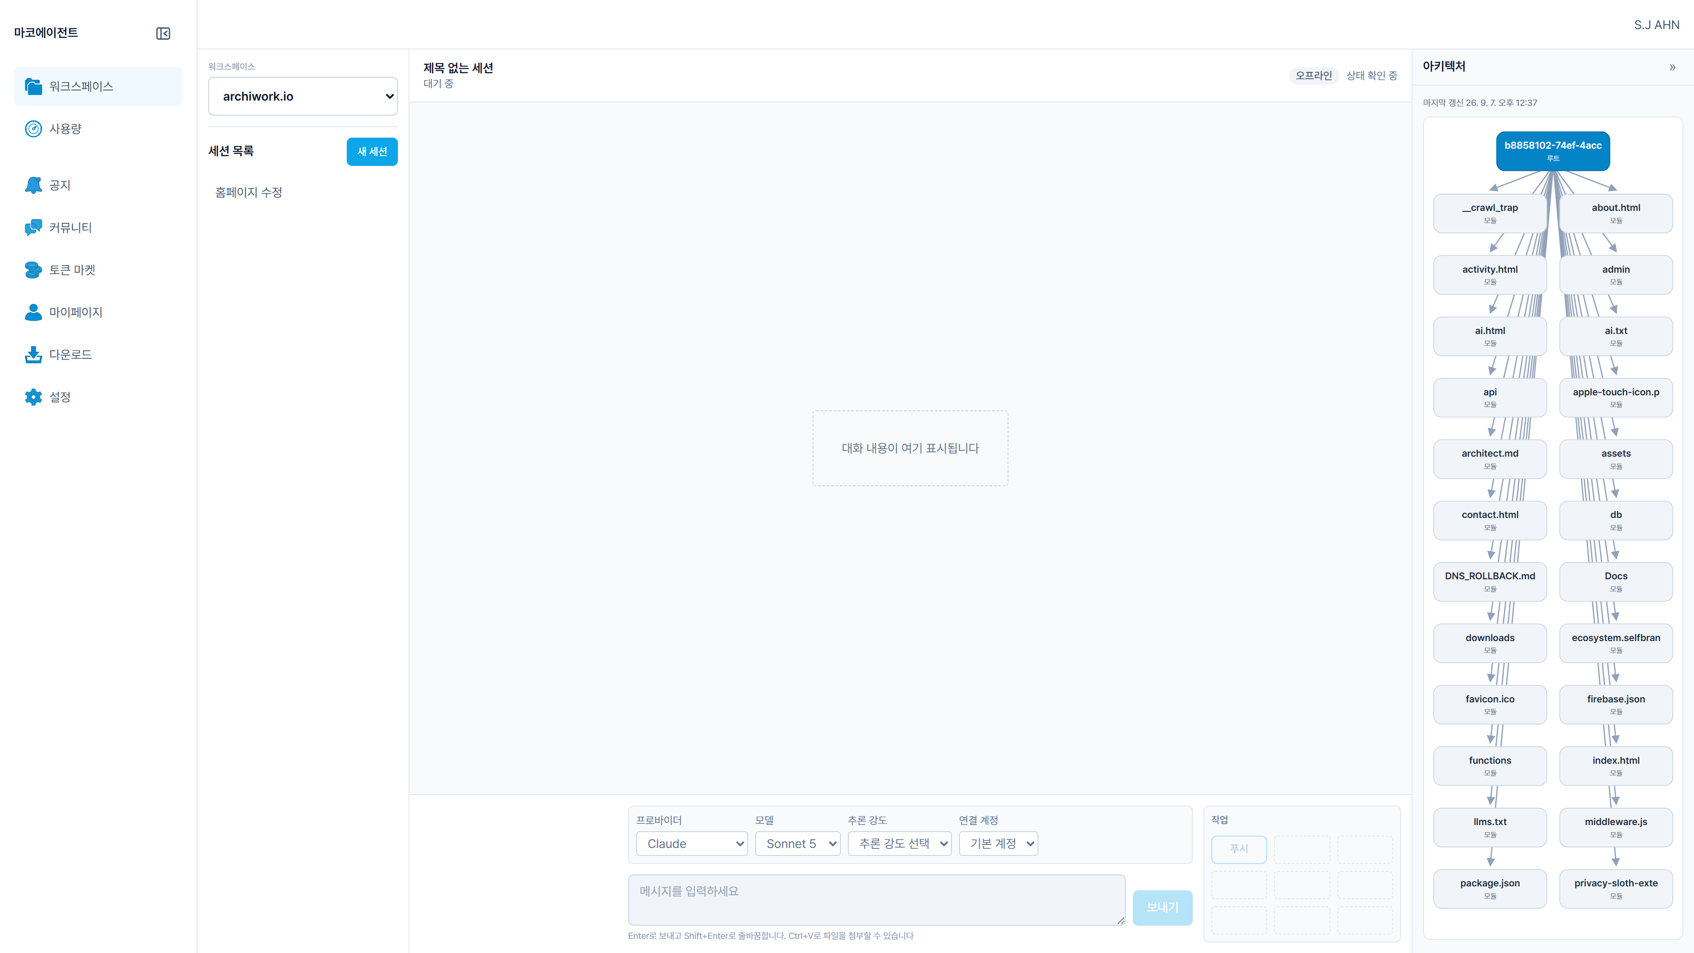The height and width of the screenshot is (953, 1694).
Task: Go to 마이페이지 menu item
Action: coord(99,312)
